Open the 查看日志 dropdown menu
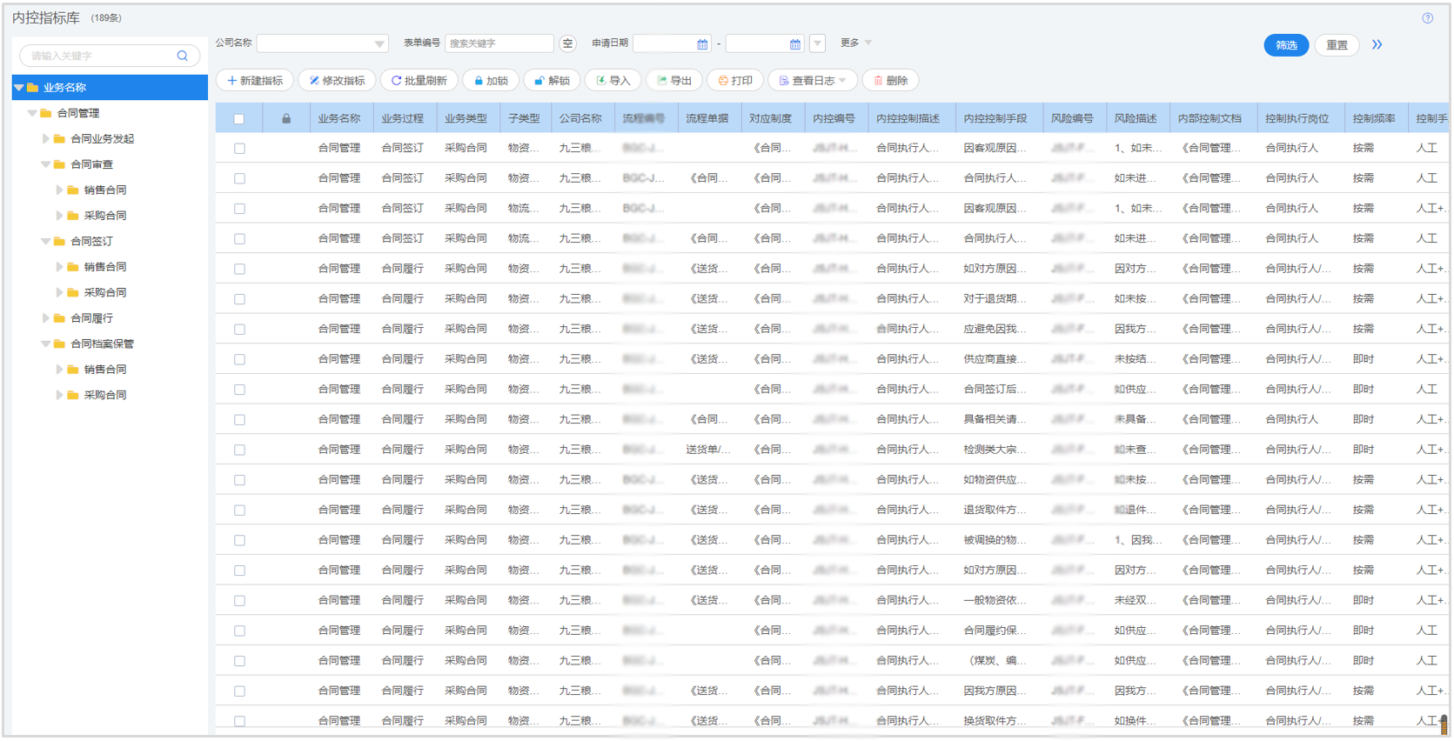 [812, 81]
